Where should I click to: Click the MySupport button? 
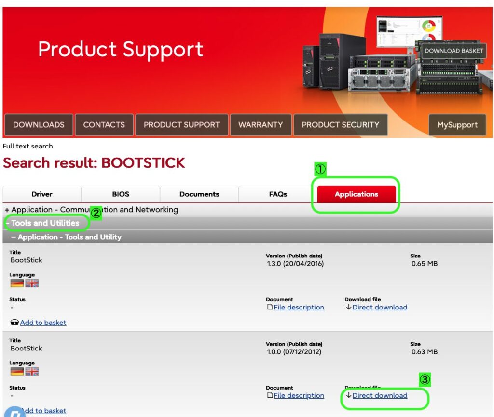pos(457,125)
